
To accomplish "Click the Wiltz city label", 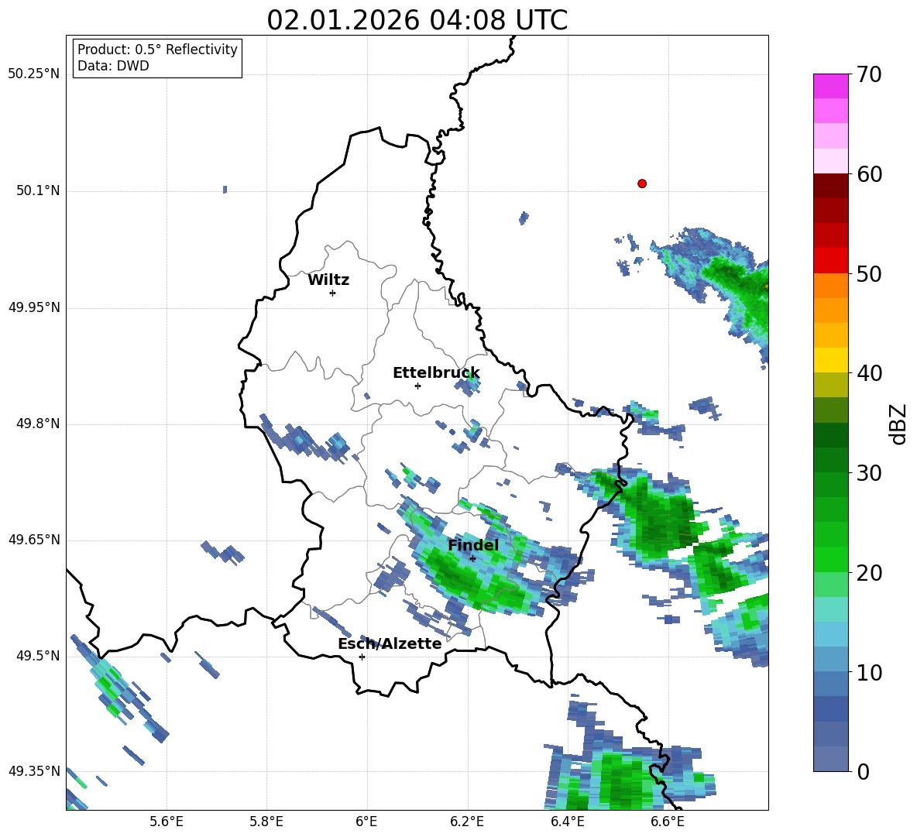I will click(x=328, y=280).
